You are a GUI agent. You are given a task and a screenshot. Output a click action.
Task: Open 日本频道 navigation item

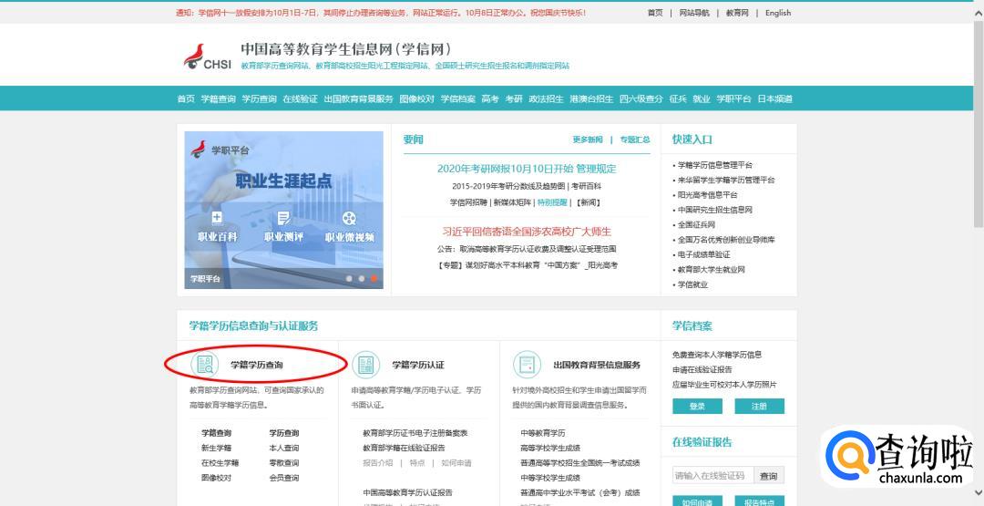click(x=775, y=99)
